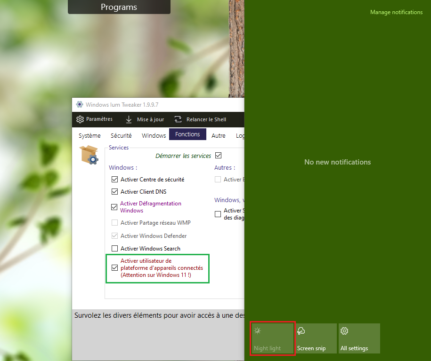Image resolution: width=431 pixels, height=361 pixels.
Task: Click the Windows Ium Tweaker title icon
Action: [80, 104]
